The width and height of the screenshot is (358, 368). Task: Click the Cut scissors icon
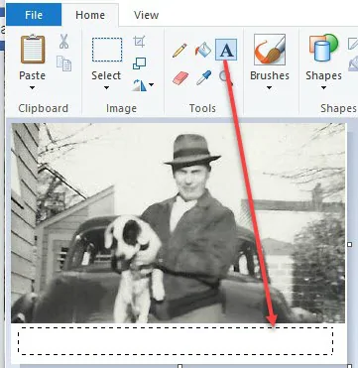pos(63,42)
